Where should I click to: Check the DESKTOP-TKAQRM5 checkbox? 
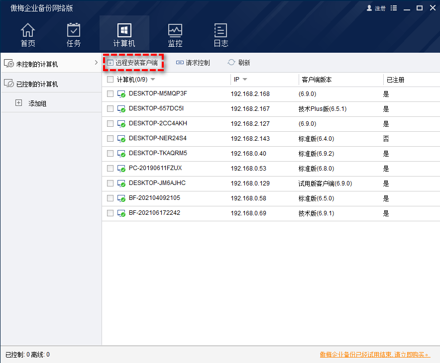coord(110,153)
